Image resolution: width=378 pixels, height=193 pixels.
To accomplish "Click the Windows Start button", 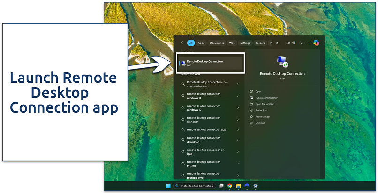I will pyautogui.click(x=167, y=186).
